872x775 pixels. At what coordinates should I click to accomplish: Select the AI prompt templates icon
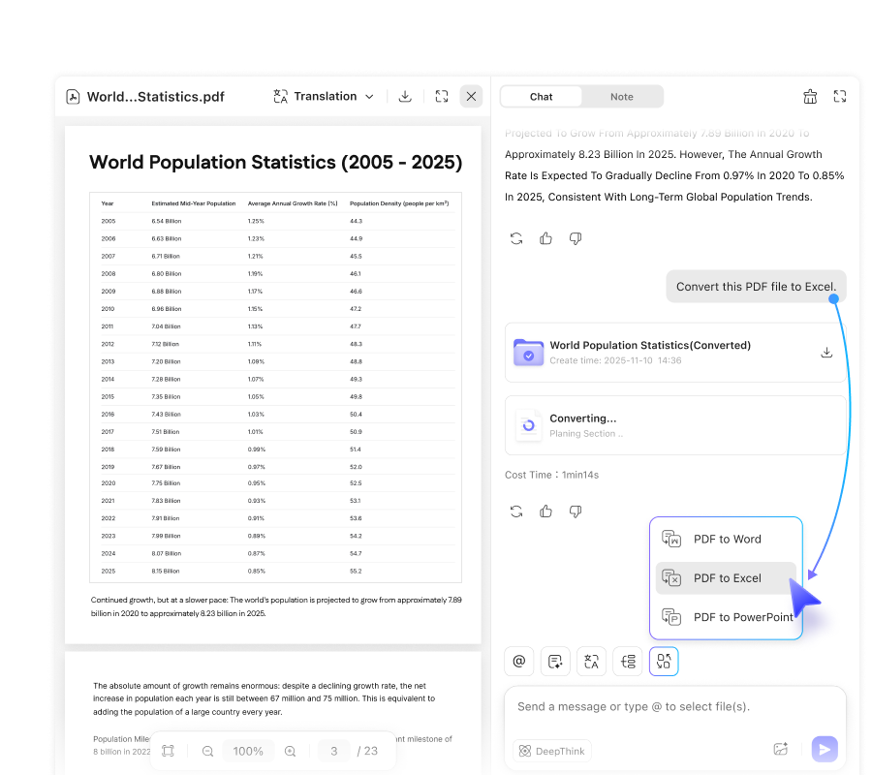click(555, 661)
